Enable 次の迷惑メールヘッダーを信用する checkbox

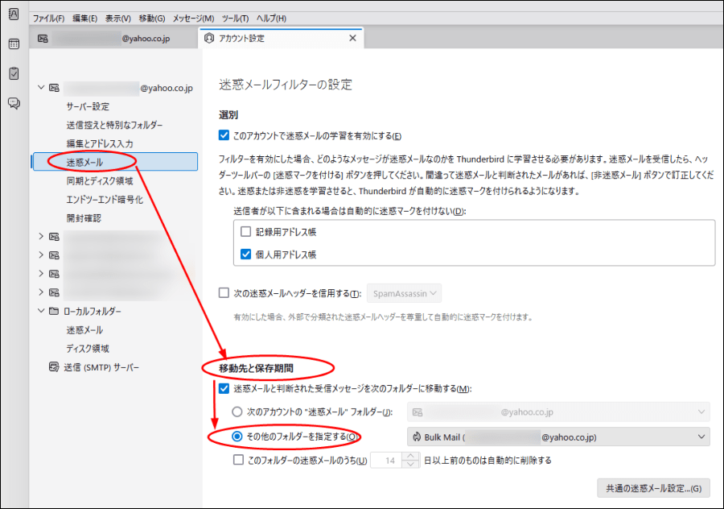[x=224, y=292]
